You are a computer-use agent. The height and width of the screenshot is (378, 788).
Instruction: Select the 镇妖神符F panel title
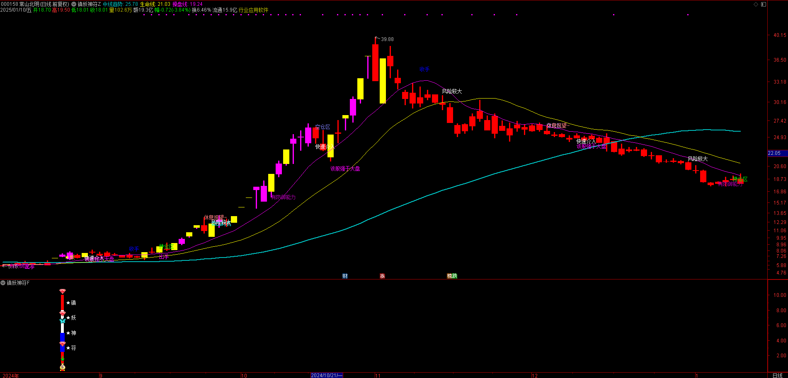pyautogui.click(x=18, y=283)
